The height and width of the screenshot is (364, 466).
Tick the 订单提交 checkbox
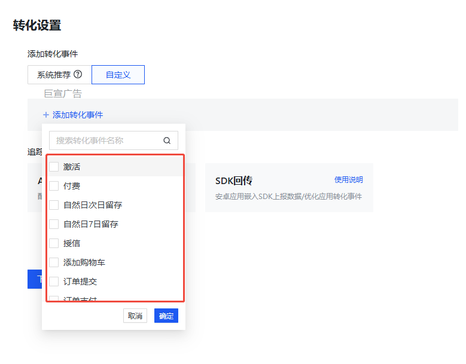coord(54,281)
